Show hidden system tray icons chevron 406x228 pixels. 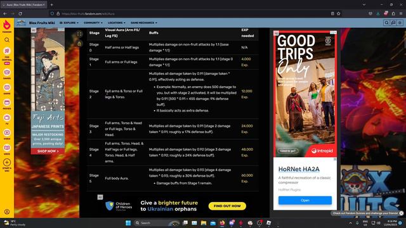[x=350, y=223]
